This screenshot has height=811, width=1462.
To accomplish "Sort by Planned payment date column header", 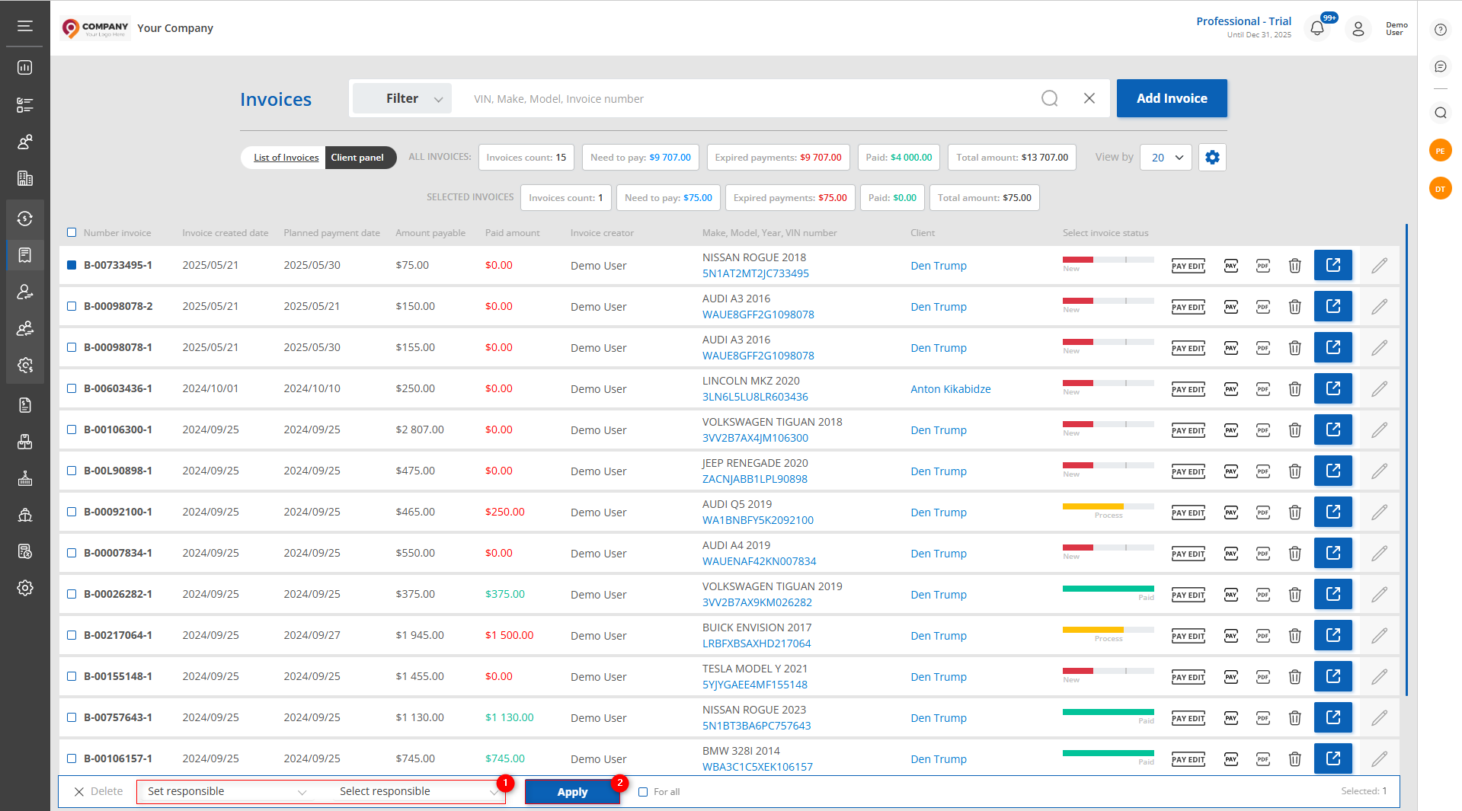I will tap(331, 233).
